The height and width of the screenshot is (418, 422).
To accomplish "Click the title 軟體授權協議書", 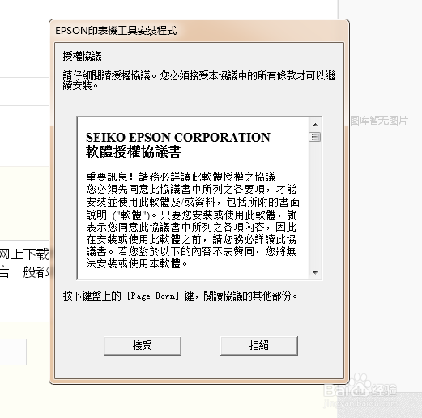I will (x=134, y=151).
